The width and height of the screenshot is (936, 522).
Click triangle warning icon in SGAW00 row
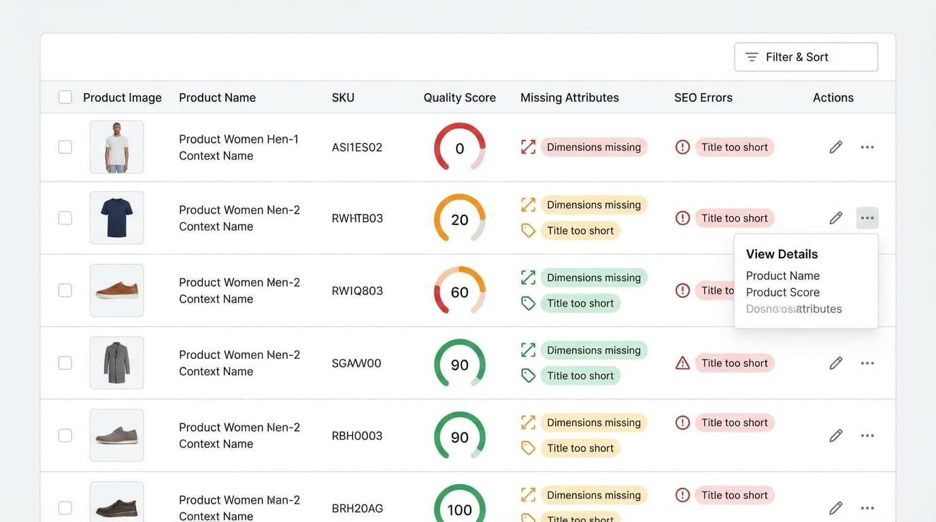682,363
